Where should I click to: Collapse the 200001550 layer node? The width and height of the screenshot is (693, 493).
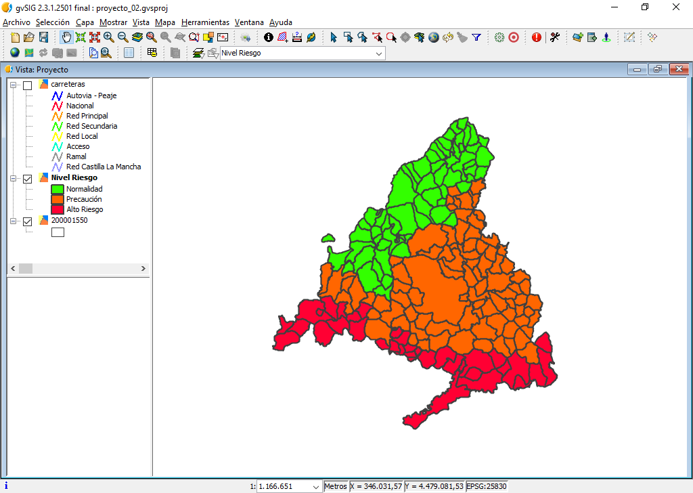(14, 221)
